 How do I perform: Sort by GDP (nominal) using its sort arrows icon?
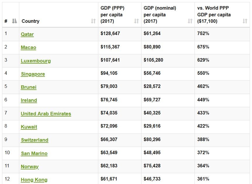[190, 21]
